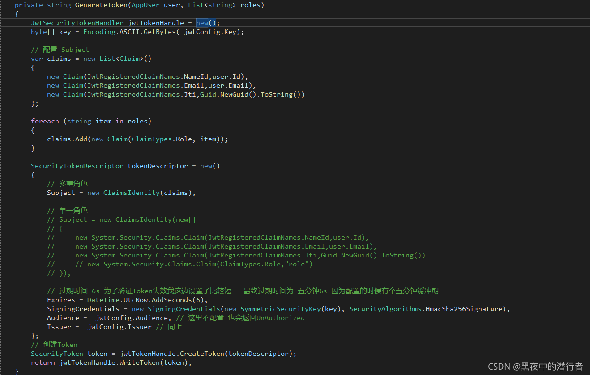Click the commented-out Subject = new ClaimsIdentity line
This screenshot has width=590, height=375.
[121, 219]
